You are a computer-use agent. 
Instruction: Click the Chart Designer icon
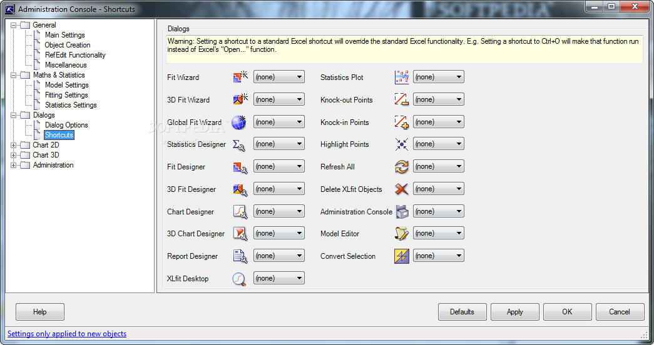[x=240, y=212]
